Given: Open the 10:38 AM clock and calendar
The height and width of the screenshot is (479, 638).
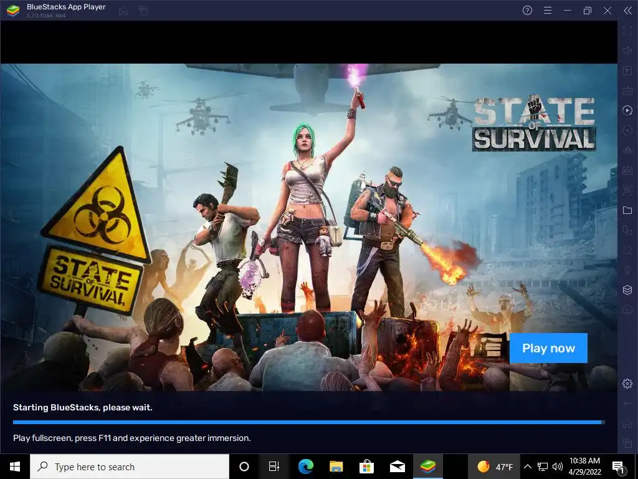Looking at the screenshot, I should point(584,467).
